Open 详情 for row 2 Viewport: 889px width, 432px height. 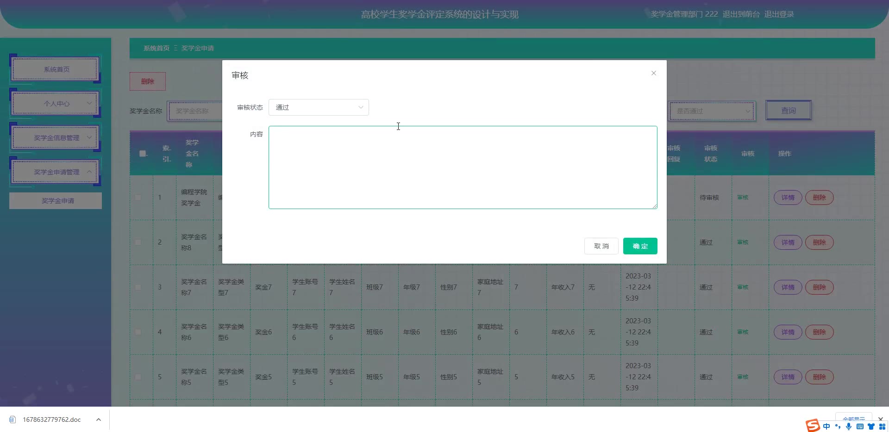[x=788, y=242]
